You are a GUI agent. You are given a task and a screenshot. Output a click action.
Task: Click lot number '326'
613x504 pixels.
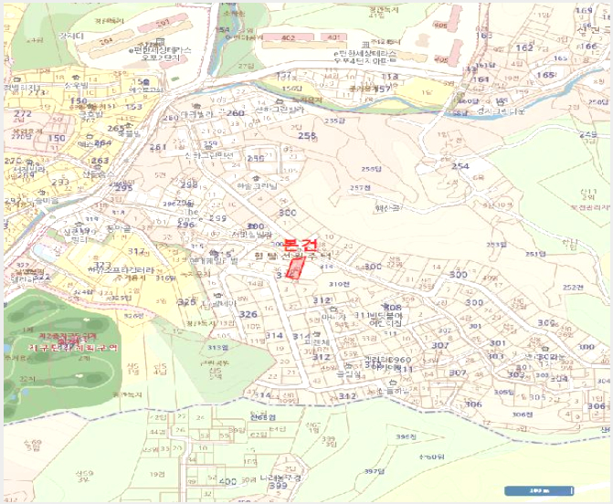(x=248, y=314)
